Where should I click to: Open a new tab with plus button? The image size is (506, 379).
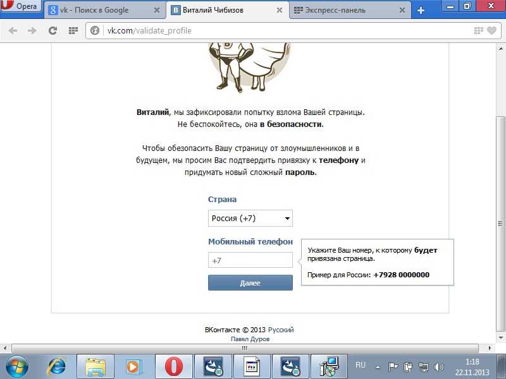[x=421, y=10]
